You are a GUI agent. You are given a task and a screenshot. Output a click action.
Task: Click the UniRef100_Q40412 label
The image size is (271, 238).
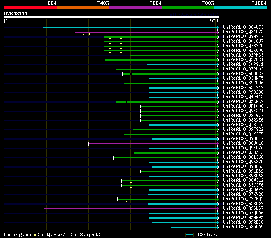click(243, 97)
